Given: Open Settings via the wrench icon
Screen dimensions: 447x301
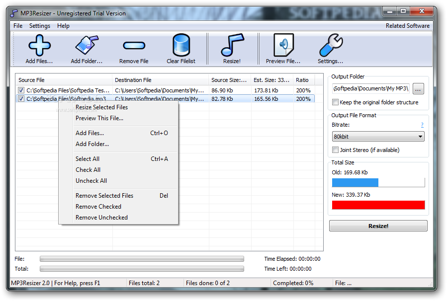Looking at the screenshot, I should pos(331,45).
